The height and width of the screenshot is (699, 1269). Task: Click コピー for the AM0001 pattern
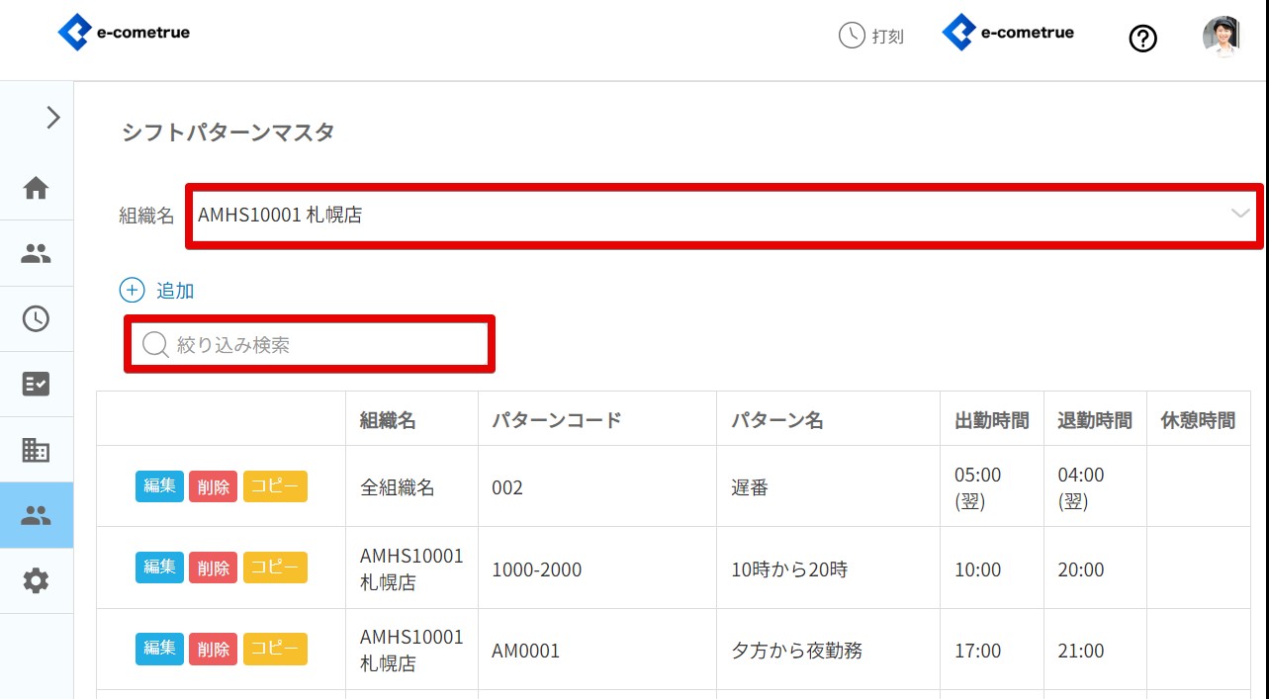[275, 650]
